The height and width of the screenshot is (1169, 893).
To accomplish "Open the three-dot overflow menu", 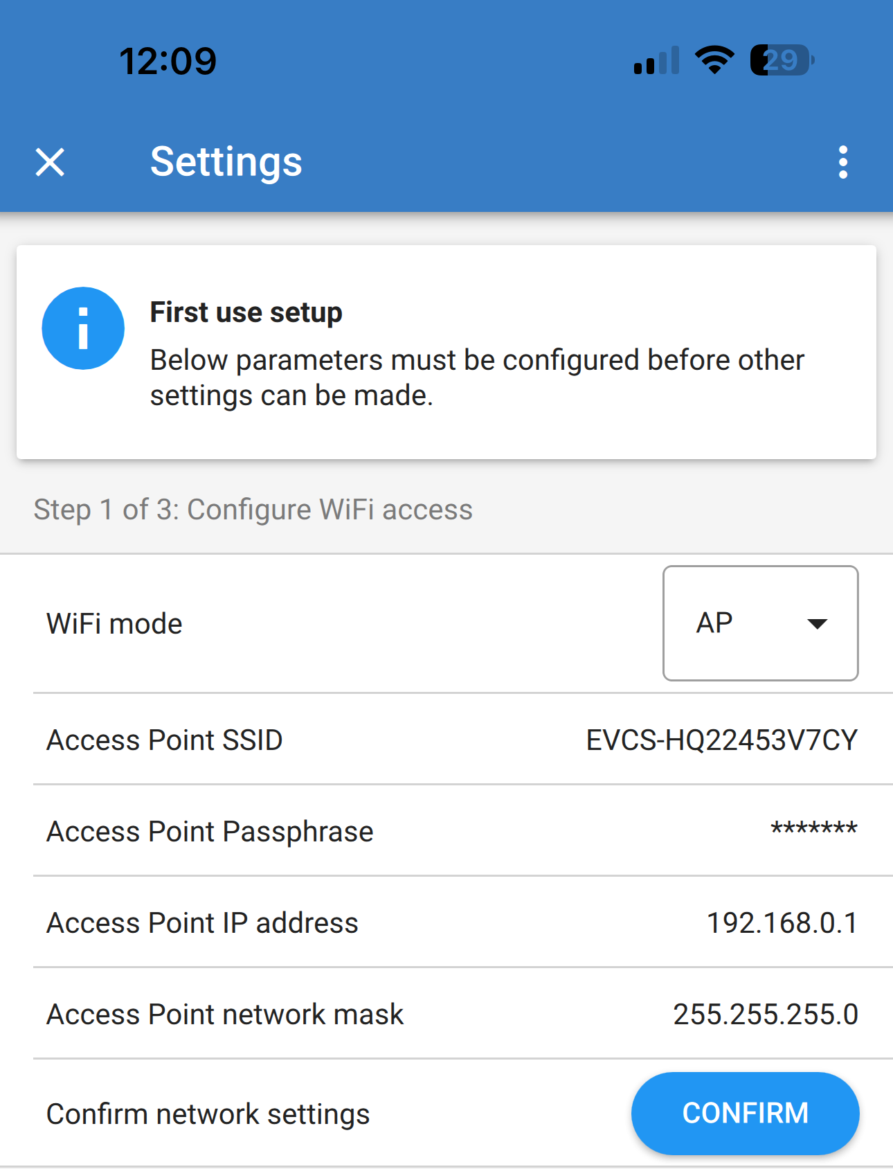I will (x=842, y=161).
